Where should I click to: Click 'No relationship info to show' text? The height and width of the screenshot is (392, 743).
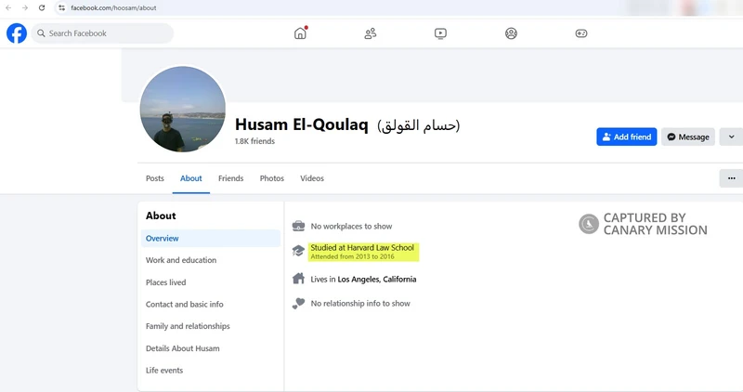(360, 304)
